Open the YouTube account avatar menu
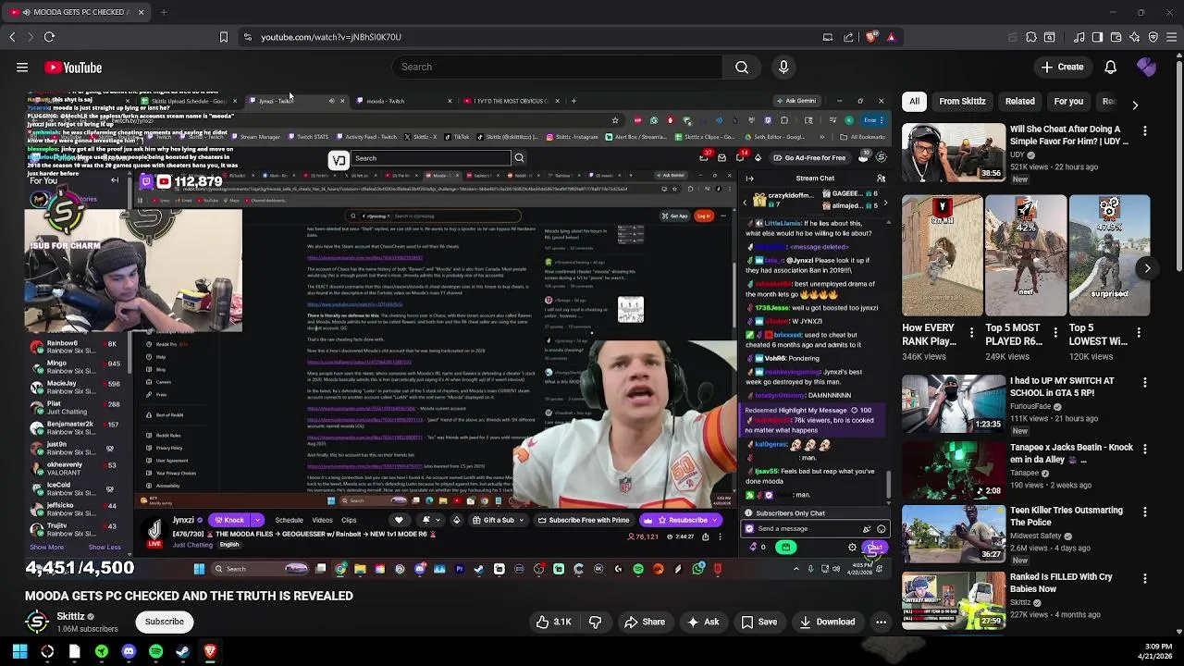This screenshot has width=1184, height=666. coord(1146,67)
